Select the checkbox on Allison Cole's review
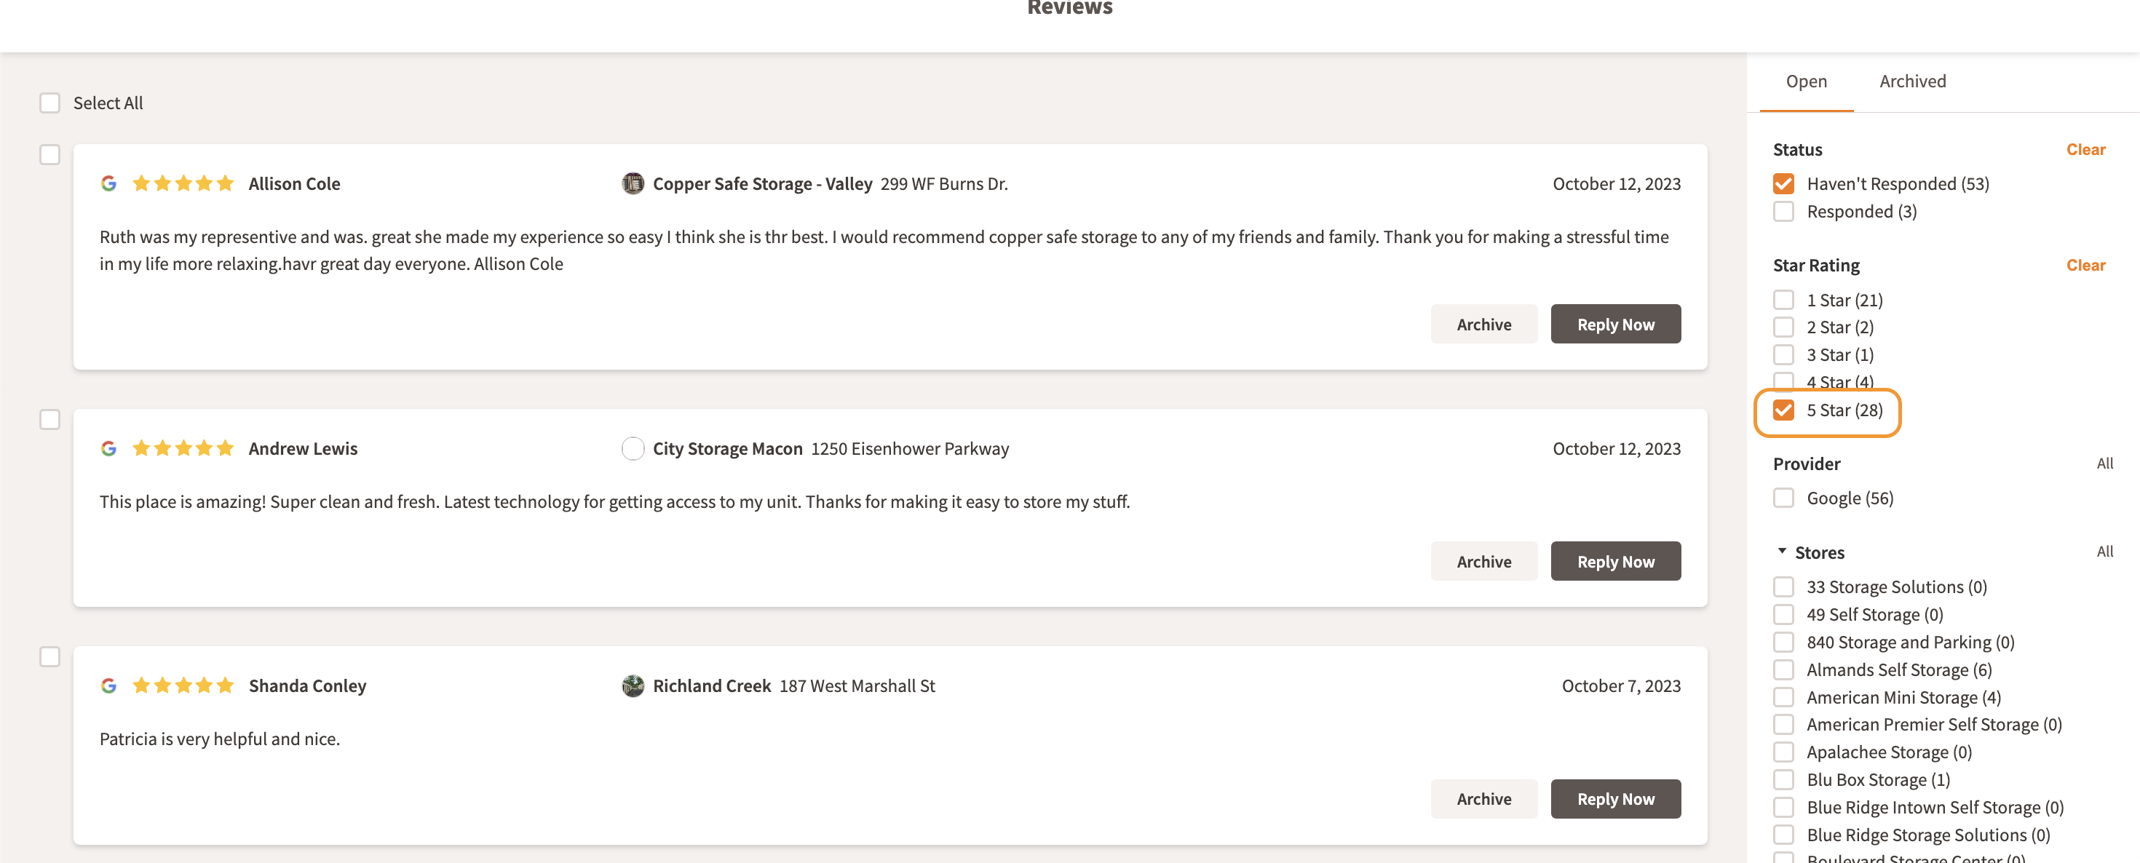 (x=49, y=154)
